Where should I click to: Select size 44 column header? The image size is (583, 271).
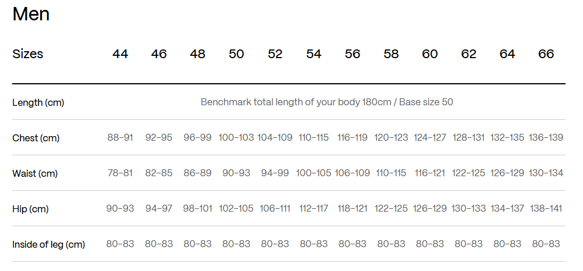tap(120, 54)
